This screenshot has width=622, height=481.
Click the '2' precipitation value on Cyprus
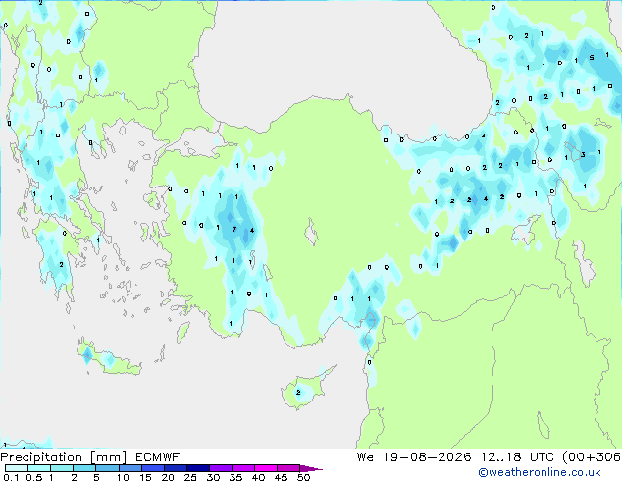(x=298, y=392)
